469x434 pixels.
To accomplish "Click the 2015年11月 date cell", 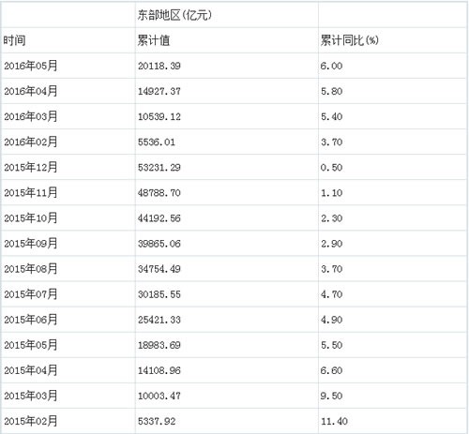I will tap(31, 192).
